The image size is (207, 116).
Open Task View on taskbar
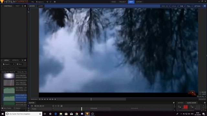pyautogui.click(x=45, y=114)
